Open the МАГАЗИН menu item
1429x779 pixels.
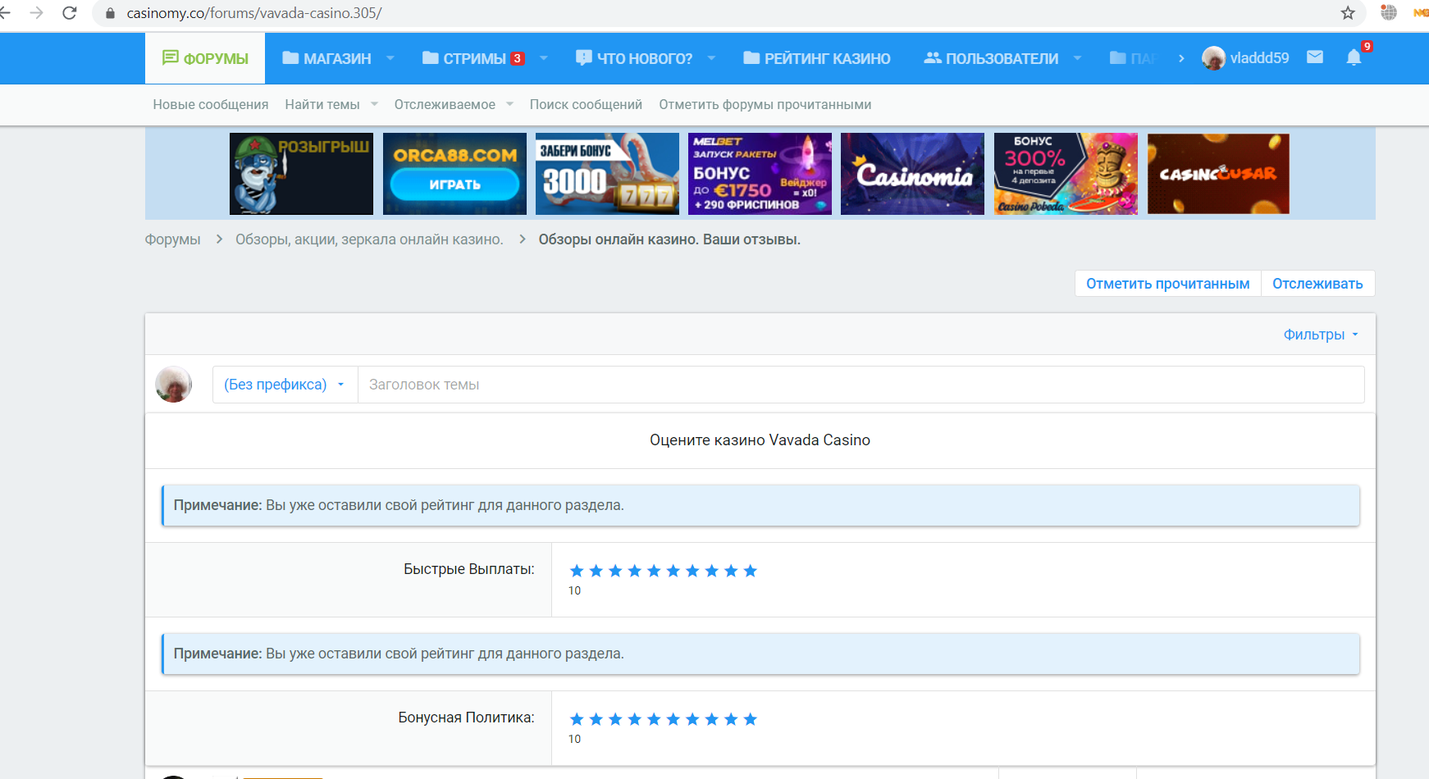(x=326, y=58)
